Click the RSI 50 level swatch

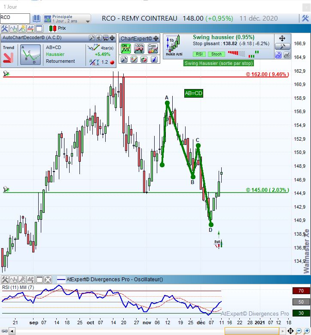point(301,302)
